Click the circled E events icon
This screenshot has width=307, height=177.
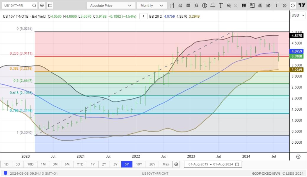[204, 6]
